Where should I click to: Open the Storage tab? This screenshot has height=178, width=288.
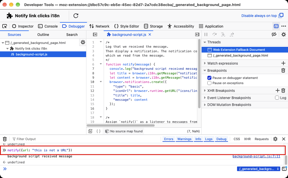tap(154, 26)
